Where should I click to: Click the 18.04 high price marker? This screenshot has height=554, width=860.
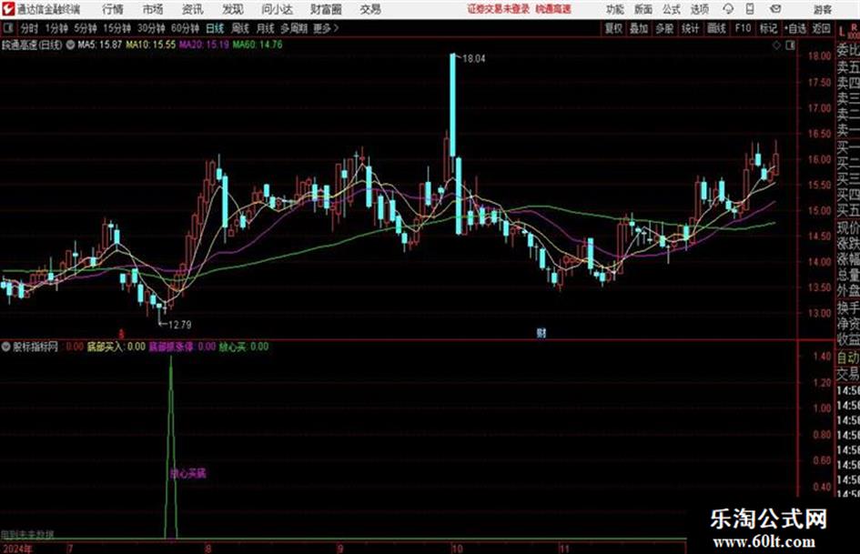pyautogui.click(x=473, y=58)
